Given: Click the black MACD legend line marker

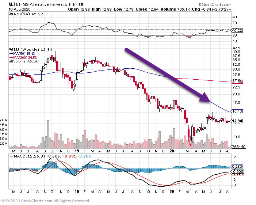Looking at the screenshot, I should (11, 156).
